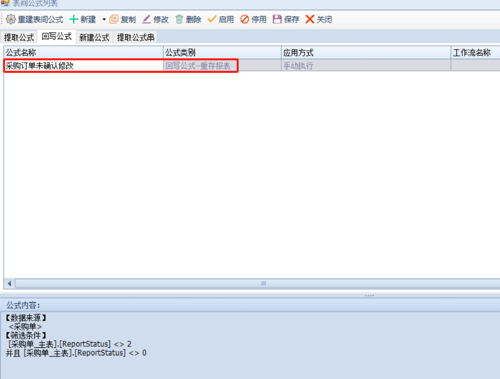Select the 回写公式 tab
The width and height of the screenshot is (500, 379).
click(x=57, y=37)
